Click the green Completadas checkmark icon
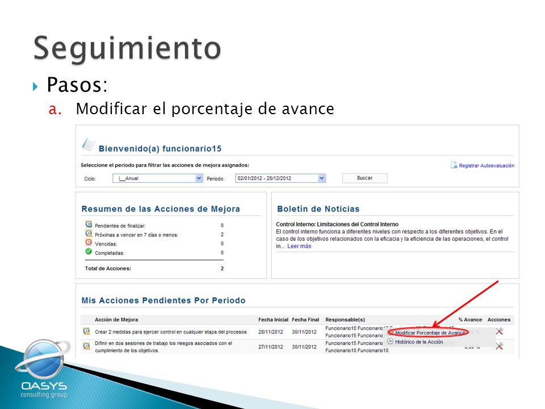This screenshot has height=409, width=545. click(x=89, y=252)
